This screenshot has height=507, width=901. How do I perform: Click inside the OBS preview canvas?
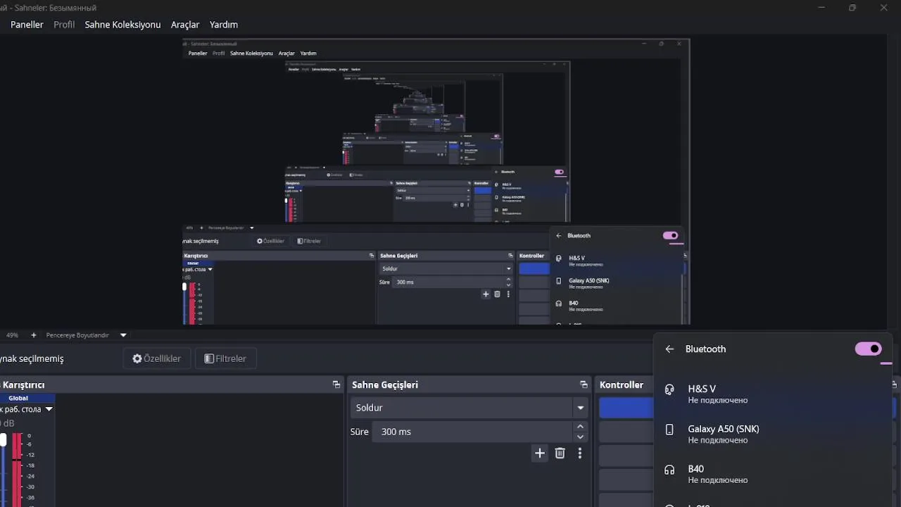(436, 182)
